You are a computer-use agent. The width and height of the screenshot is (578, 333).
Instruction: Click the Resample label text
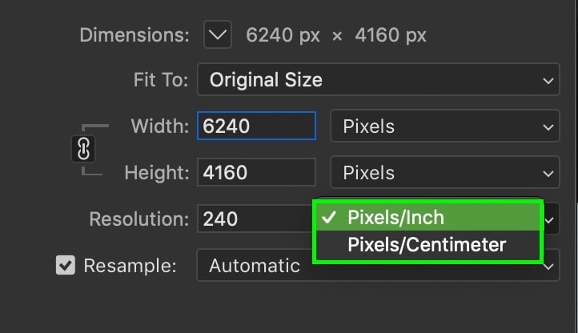coord(130,266)
